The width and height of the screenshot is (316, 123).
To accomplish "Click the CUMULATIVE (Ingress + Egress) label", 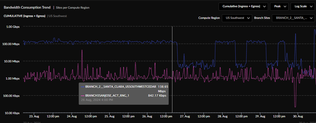I will pos(24,16).
